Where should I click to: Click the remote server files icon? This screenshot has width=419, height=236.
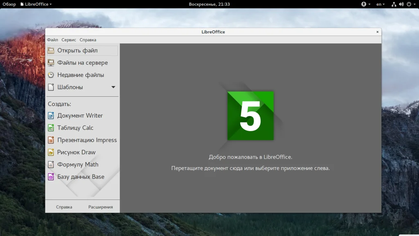pos(51,63)
